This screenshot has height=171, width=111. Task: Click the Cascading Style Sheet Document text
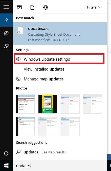click(x=54, y=35)
